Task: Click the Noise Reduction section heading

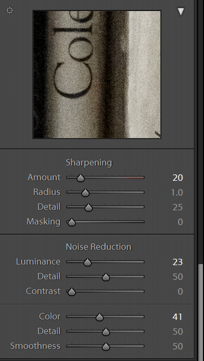Action: click(98, 247)
